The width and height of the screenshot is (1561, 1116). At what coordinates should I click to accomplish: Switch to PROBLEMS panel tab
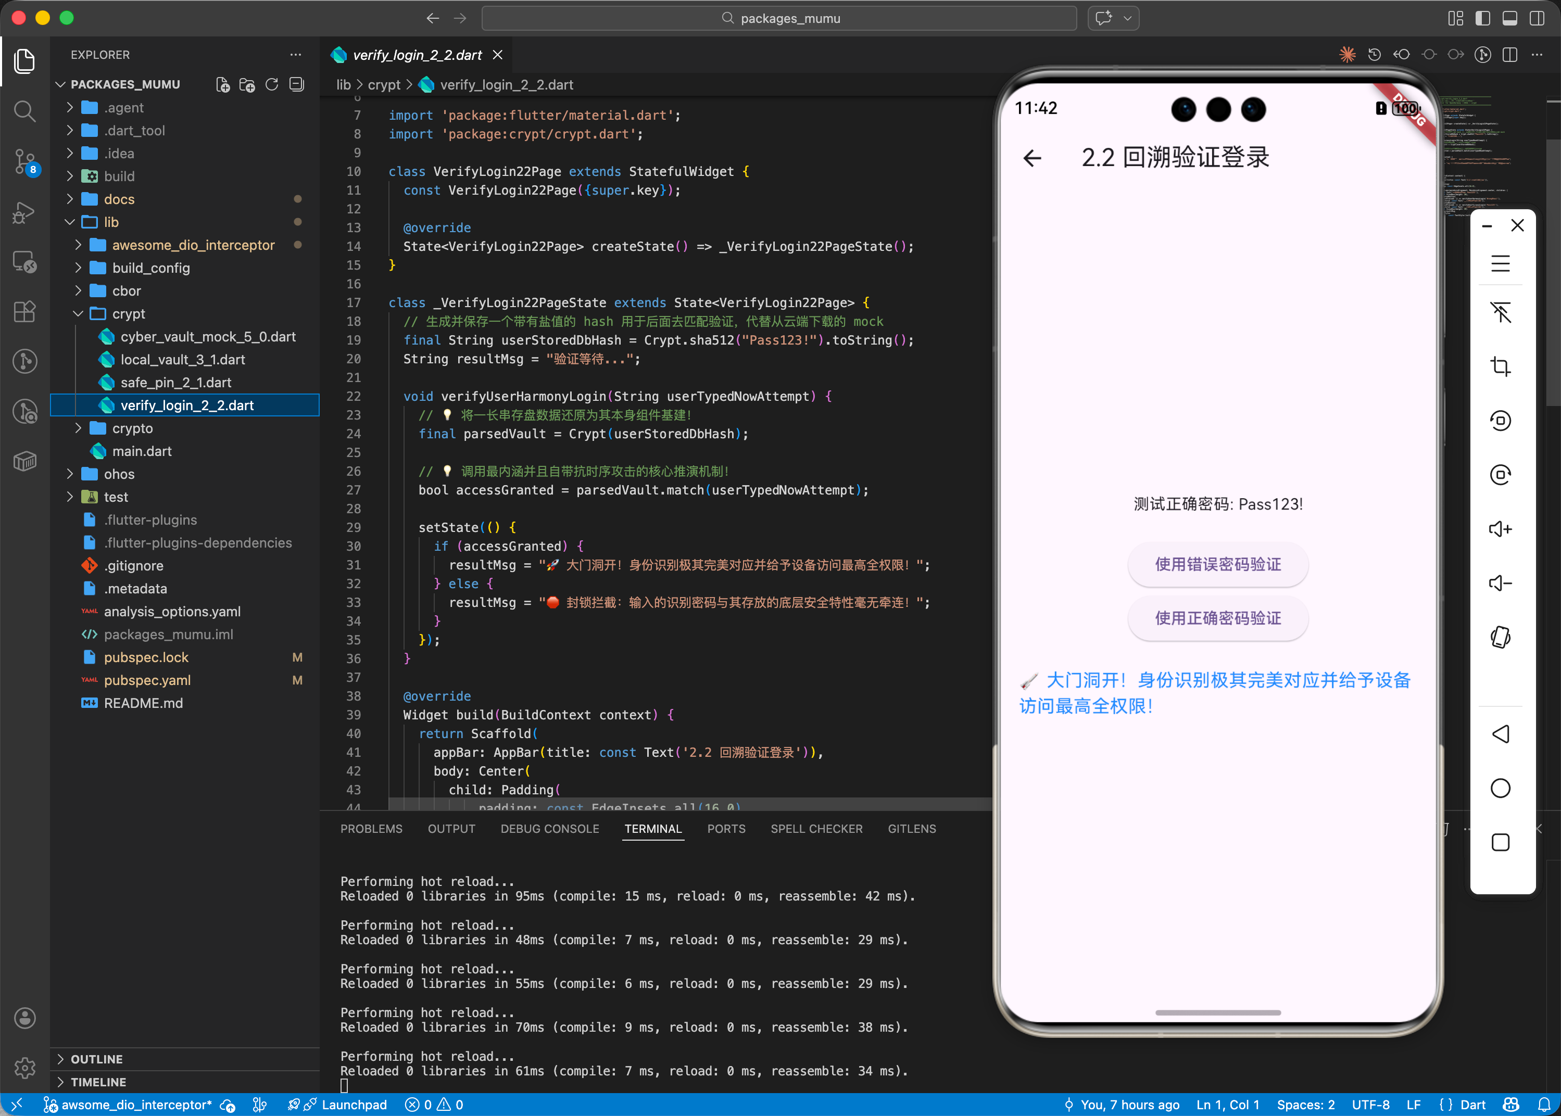[371, 829]
